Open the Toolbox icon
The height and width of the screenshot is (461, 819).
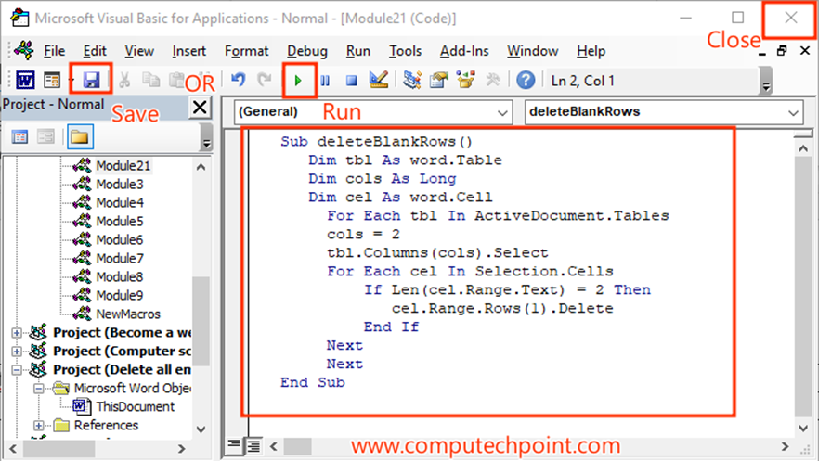pos(492,81)
